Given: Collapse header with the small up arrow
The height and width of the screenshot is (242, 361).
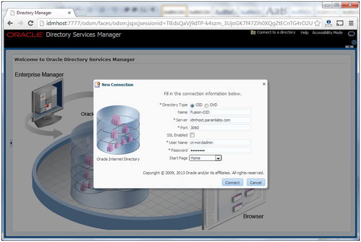Looking at the screenshot, I should 350,46.
